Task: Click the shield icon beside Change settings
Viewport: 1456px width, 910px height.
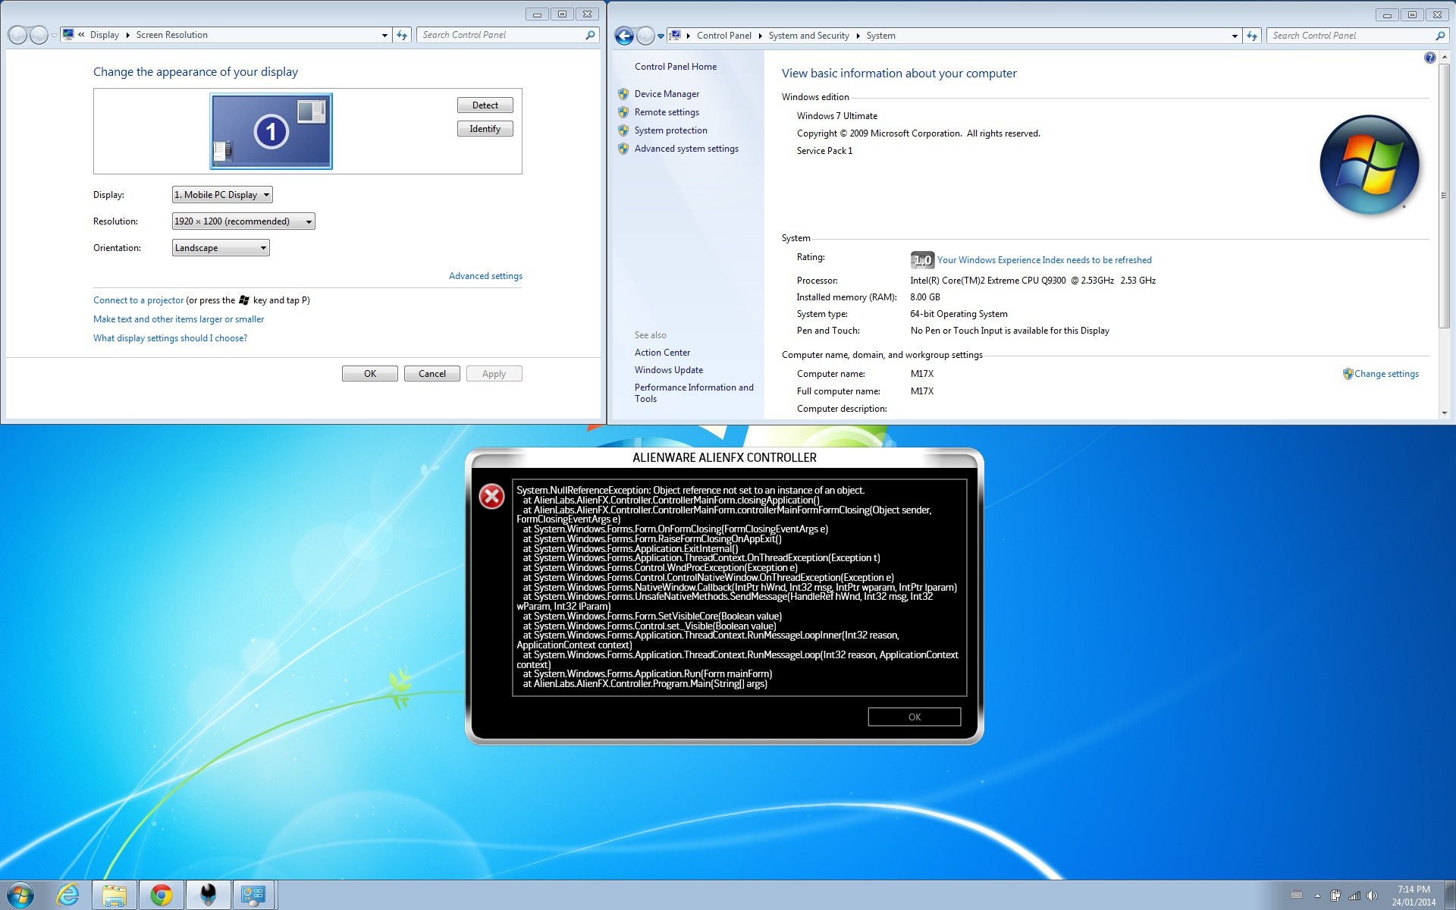Action: [x=1348, y=374]
